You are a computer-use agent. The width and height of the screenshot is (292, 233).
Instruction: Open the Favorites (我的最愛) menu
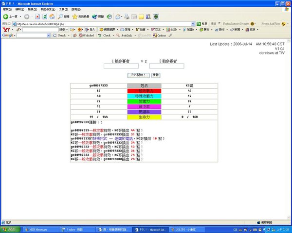click(x=48, y=9)
